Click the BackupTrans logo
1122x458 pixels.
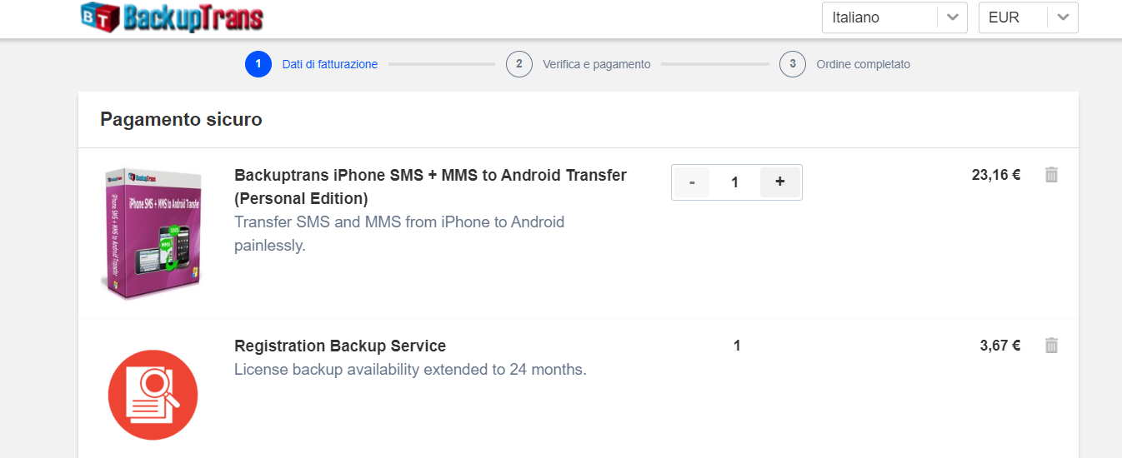(x=173, y=17)
